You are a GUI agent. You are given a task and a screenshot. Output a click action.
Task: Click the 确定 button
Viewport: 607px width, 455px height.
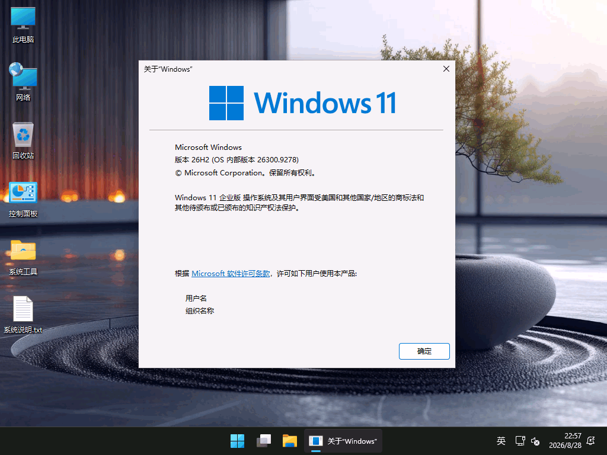(x=424, y=351)
